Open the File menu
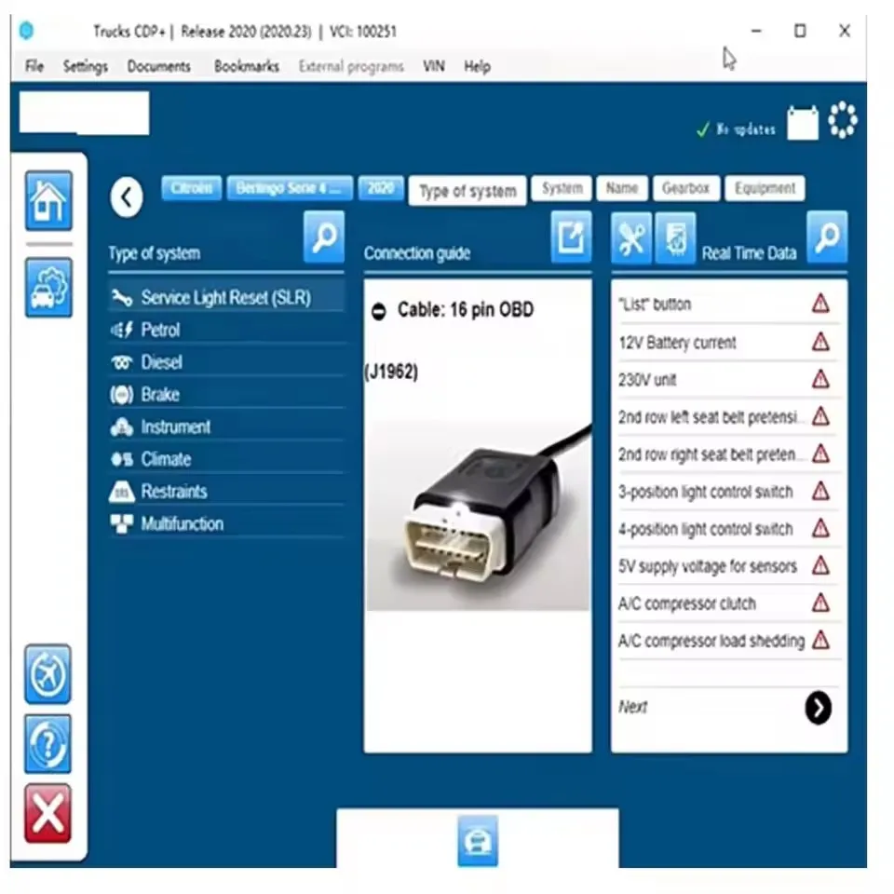The height and width of the screenshot is (894, 894). click(x=34, y=66)
